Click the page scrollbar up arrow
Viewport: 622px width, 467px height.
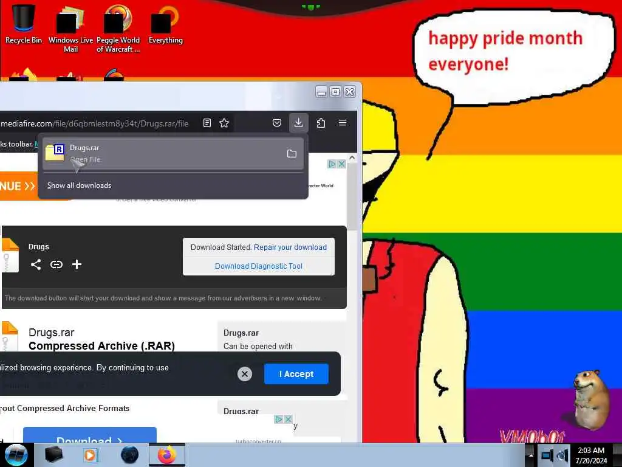tap(352, 157)
